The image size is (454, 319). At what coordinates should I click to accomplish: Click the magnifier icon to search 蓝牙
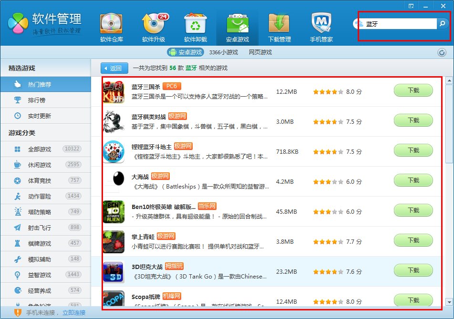point(441,23)
